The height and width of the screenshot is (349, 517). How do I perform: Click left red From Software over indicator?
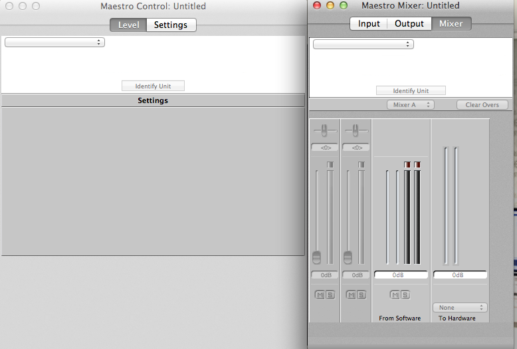407,165
